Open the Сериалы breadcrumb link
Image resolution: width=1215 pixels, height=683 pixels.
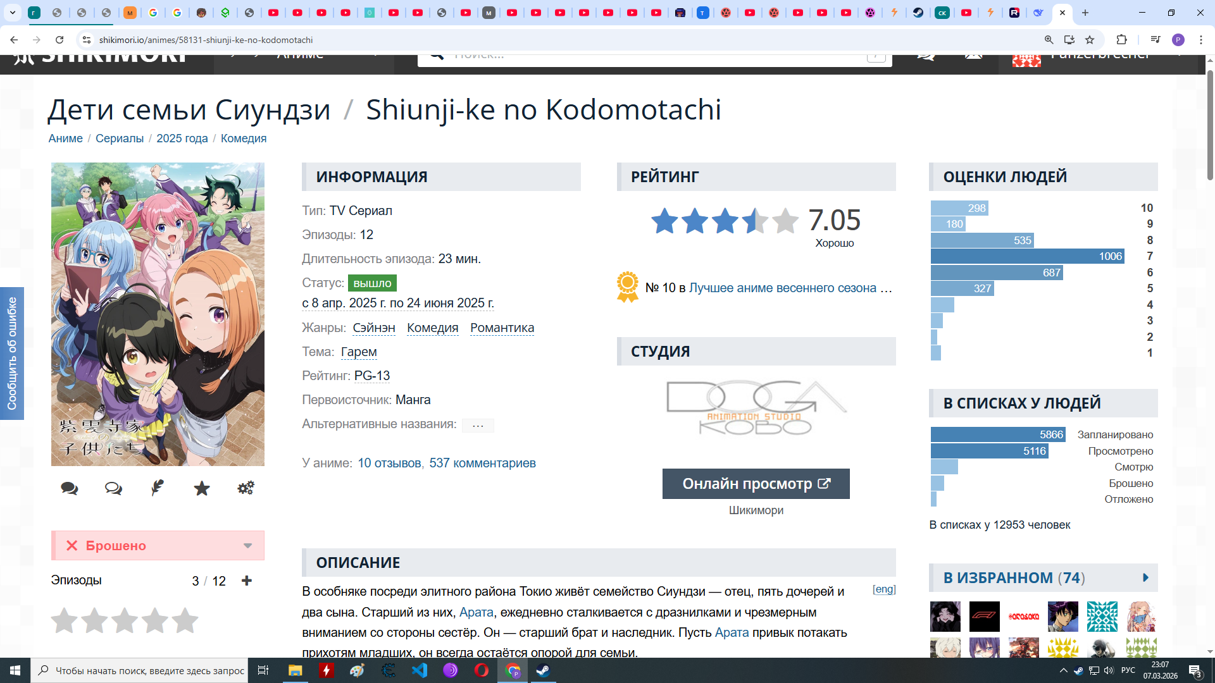point(120,138)
